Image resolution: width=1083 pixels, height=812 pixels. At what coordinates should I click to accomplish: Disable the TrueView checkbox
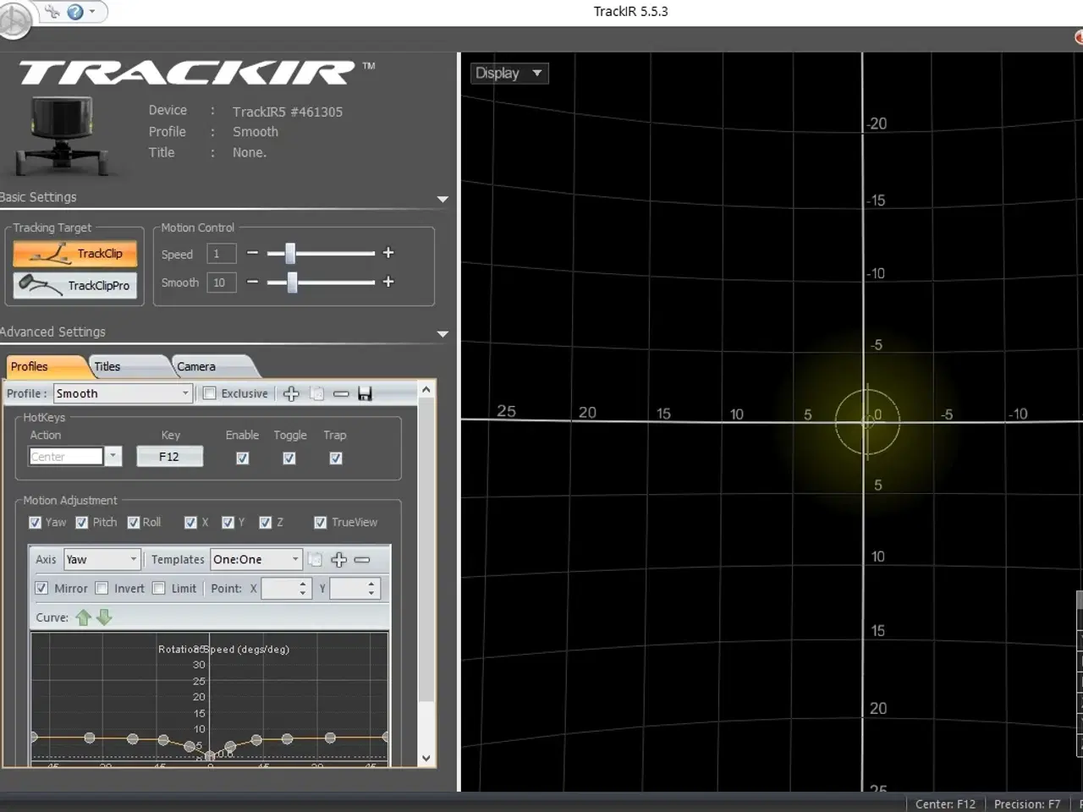(321, 522)
